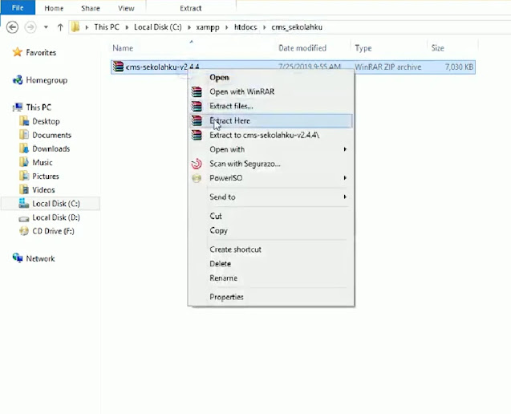This screenshot has width=511, height=414.
Task: Click the WinRAR ZIP archive type text
Action: [x=388, y=67]
